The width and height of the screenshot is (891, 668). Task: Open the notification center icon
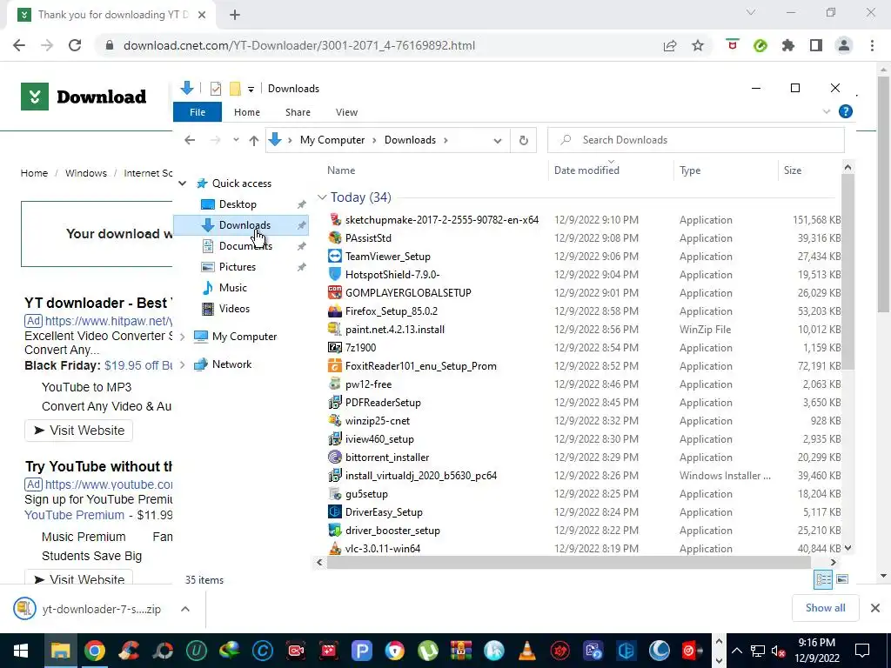(x=862, y=651)
